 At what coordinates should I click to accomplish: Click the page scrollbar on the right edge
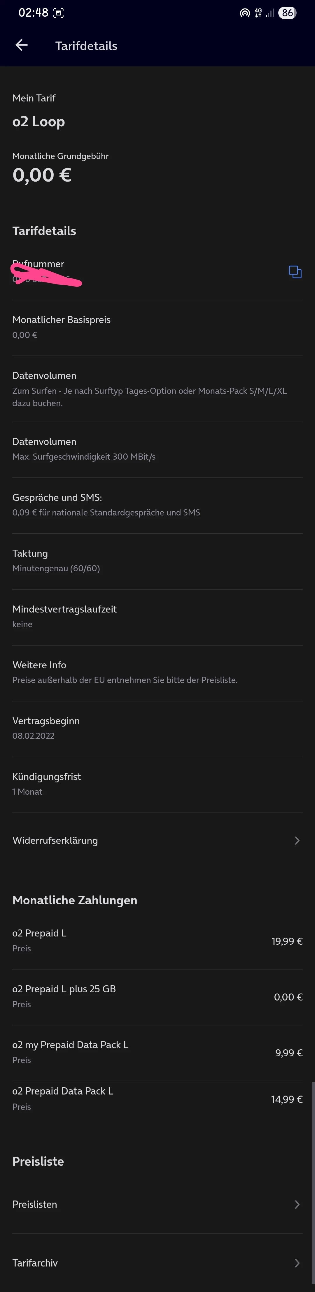coord(313,1154)
